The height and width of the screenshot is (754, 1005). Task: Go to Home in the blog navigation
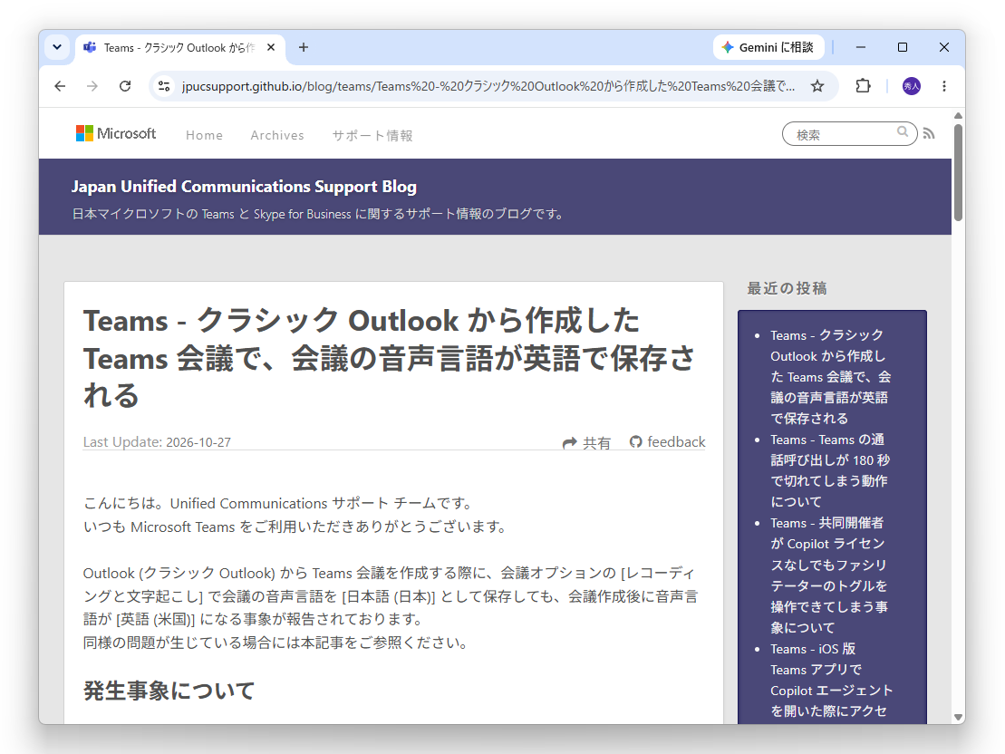click(x=205, y=135)
